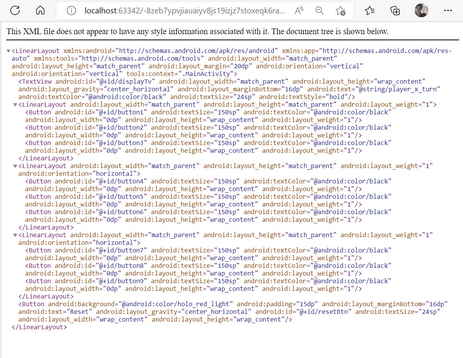Collapse the LinearLayout containing button7
Screen dimensions: 463x358
coord(15,235)
